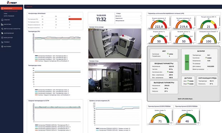The height and width of the screenshot is (133, 222).
Task: Select the Недоступно row in Status panel
Action: tap(128, 18)
